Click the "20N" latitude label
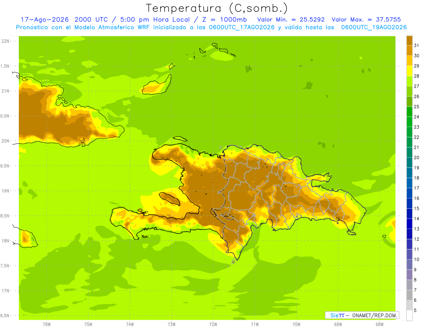The image size is (426, 329). (x=5, y=141)
